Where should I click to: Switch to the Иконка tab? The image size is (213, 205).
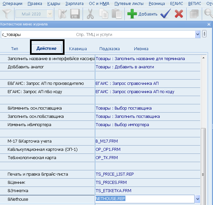click(x=141, y=49)
